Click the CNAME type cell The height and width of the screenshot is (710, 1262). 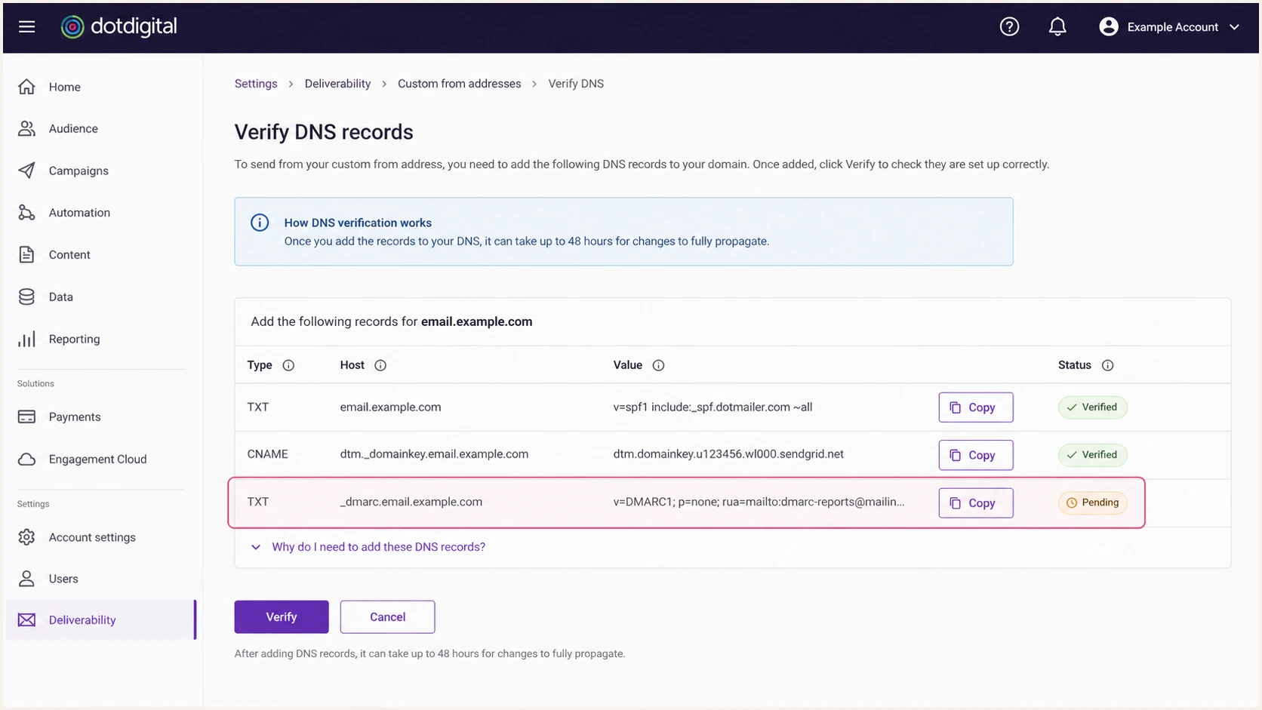267,454
